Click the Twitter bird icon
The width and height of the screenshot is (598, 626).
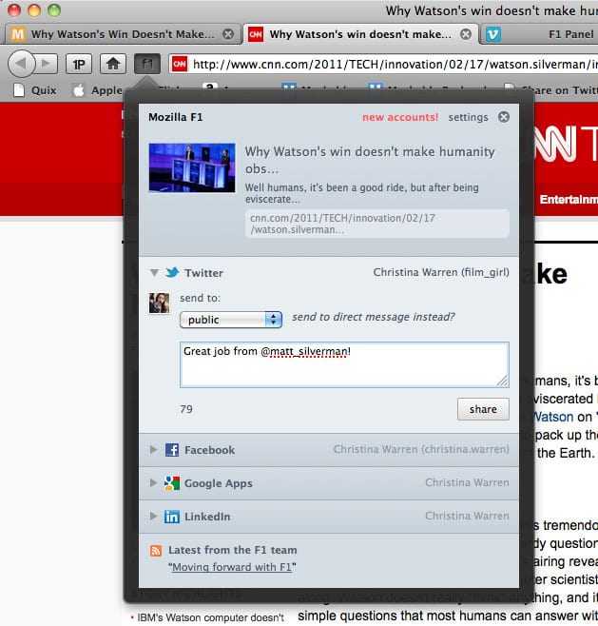pyautogui.click(x=172, y=273)
